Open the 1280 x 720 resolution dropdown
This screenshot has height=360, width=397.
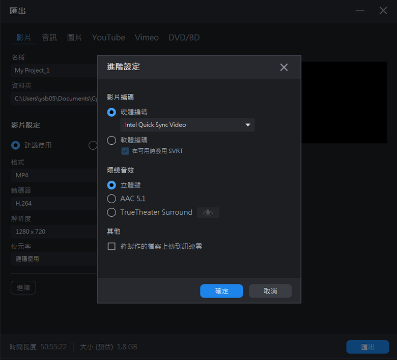[x=54, y=232]
